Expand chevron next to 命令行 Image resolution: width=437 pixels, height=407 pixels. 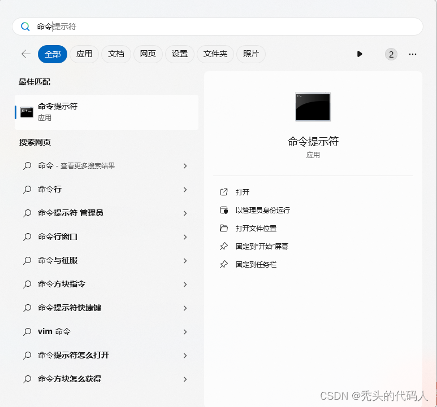185,190
